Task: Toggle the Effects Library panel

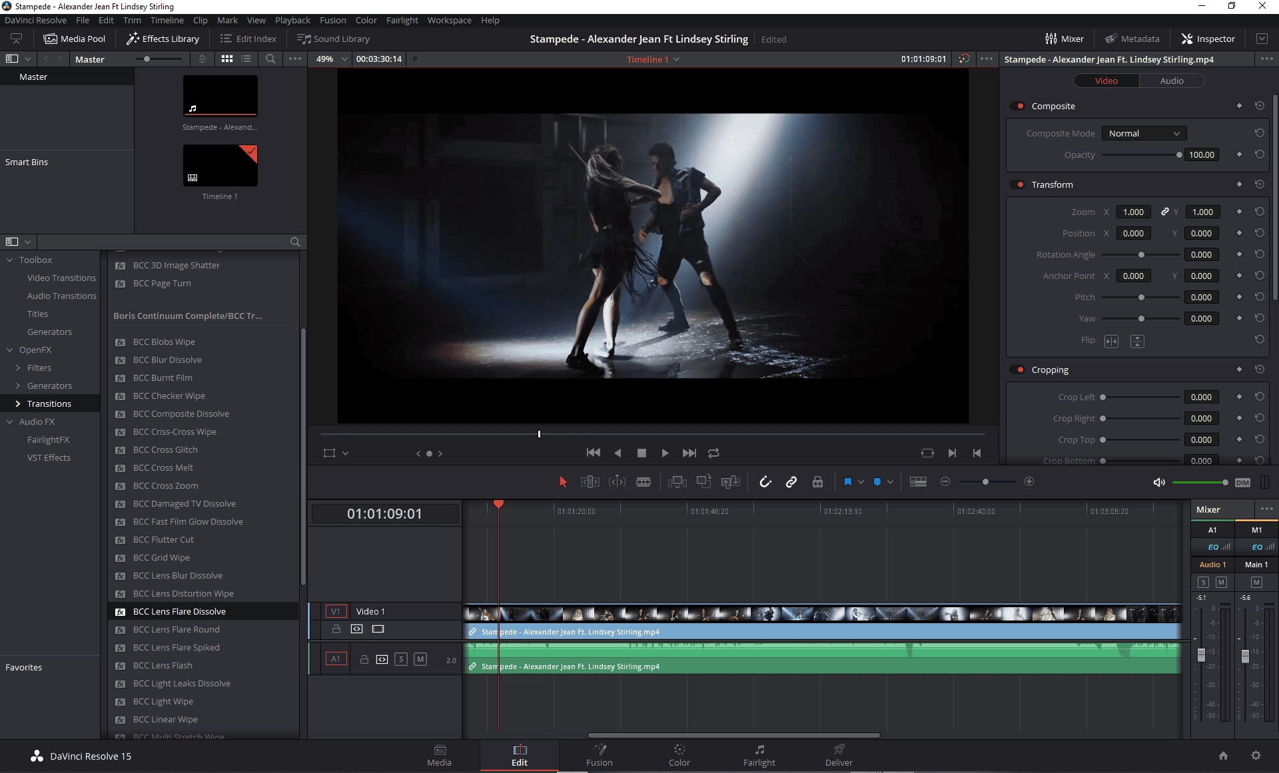Action: tap(163, 39)
